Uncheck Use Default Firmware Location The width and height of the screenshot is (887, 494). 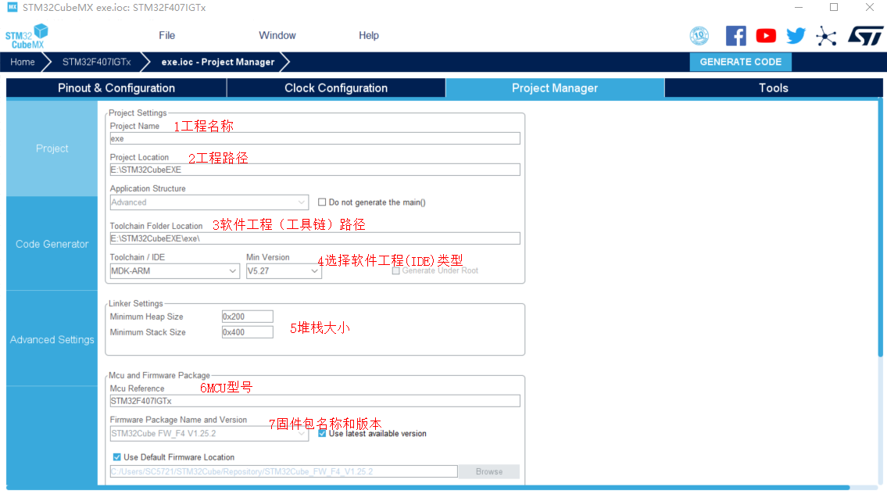116,457
